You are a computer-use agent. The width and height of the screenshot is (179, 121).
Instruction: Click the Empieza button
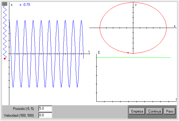pos(137,111)
